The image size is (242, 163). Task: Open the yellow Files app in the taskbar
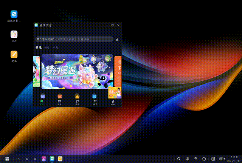tap(60, 159)
